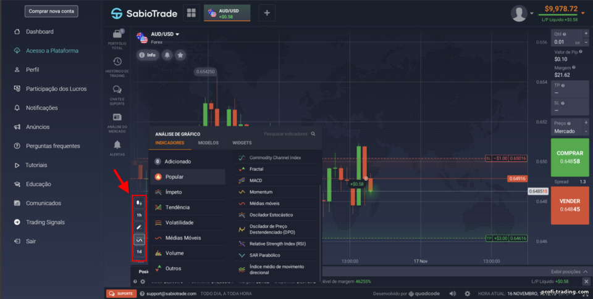
Task: Increase Preço with plus stepper
Action: tap(586, 123)
